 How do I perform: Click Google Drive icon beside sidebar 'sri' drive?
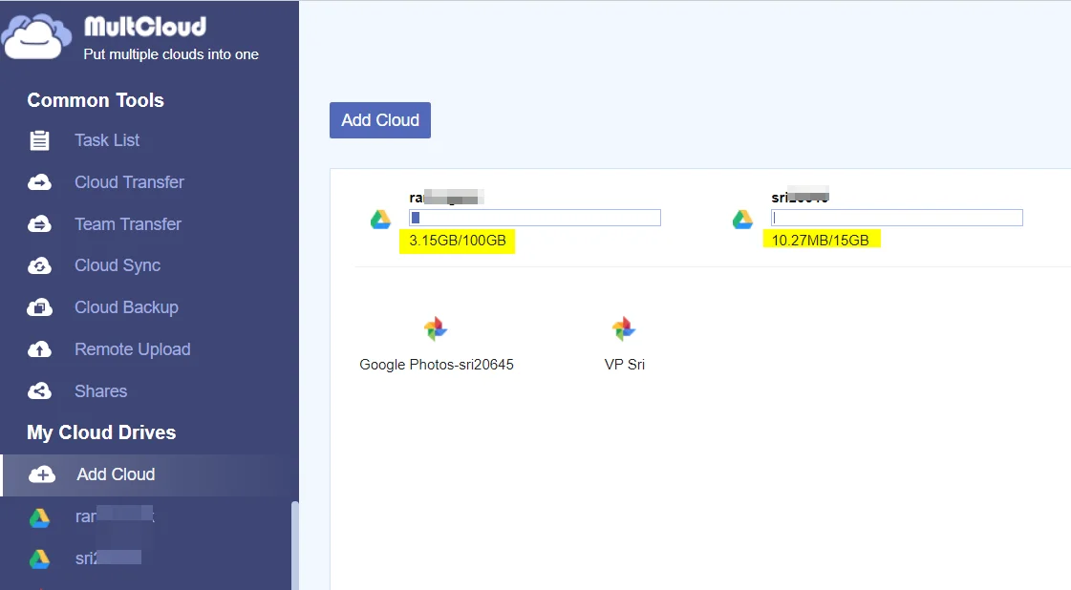point(39,559)
